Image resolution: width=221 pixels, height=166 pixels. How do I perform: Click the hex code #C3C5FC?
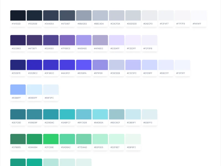coord(132,73)
